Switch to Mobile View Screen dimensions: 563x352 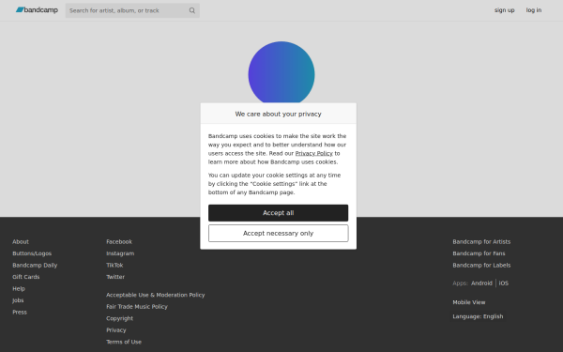coord(468,302)
